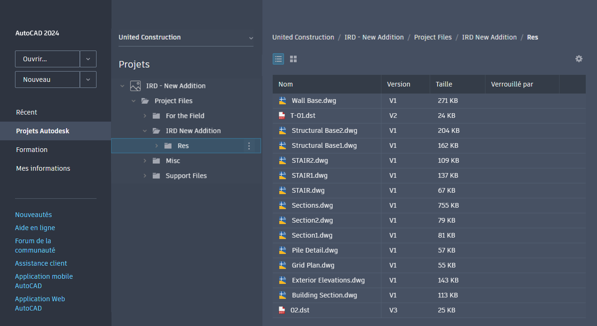Open Forum de la communauté link

point(35,246)
